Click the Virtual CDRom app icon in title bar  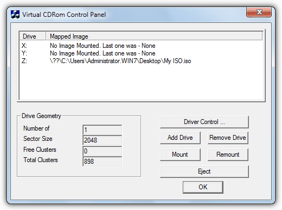15,15
